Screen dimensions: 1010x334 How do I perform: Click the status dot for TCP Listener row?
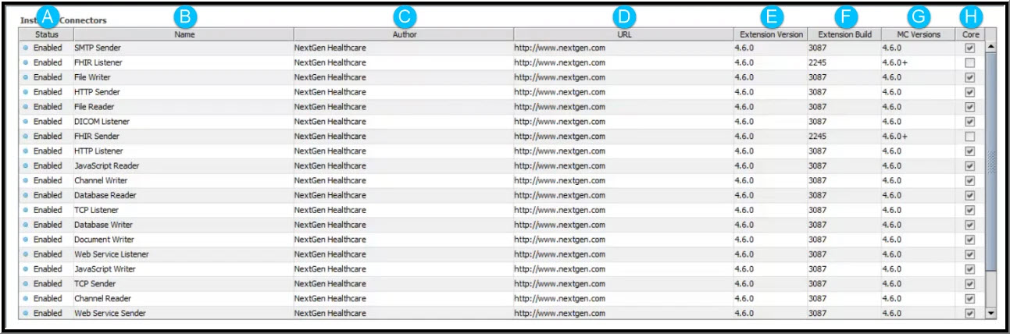click(26, 210)
